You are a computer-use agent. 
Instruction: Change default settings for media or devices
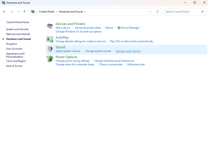[x=80, y=41]
